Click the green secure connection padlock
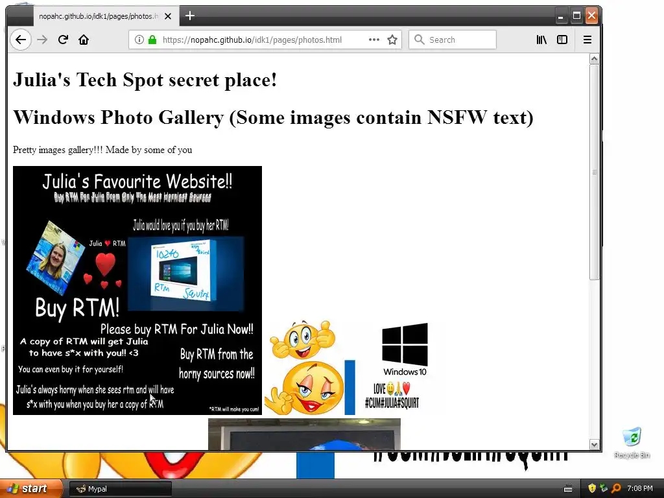664x498 pixels. coord(152,40)
